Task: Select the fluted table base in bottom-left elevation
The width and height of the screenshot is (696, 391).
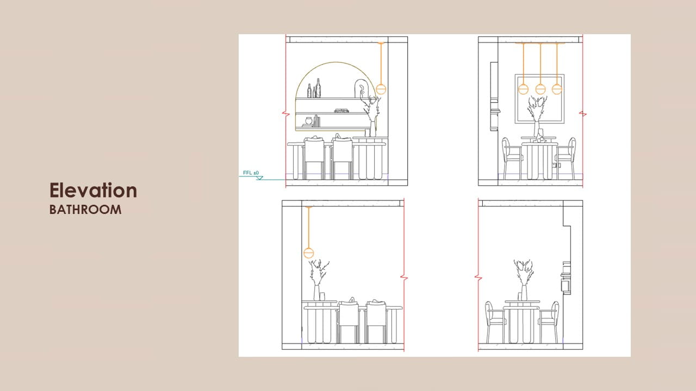Action: pos(320,326)
